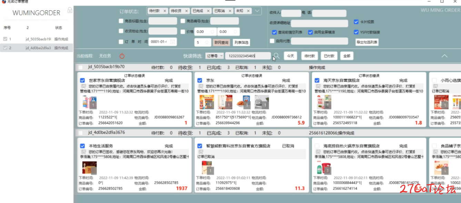Screen dimensions: 461x203
Task: Uncheck the 世家京东自营旗舰店 order card
Action: pyautogui.click(x=82, y=81)
